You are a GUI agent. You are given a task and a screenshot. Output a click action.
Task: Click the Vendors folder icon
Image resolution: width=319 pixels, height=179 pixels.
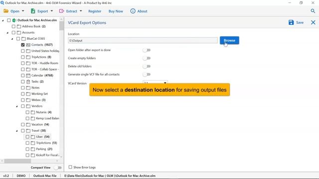(x=28, y=106)
